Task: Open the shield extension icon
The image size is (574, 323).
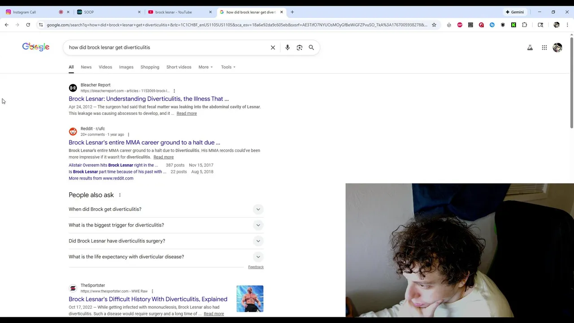Action: pos(503,25)
